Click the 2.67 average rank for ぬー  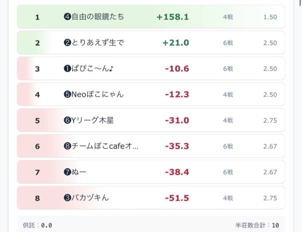pos(270,172)
